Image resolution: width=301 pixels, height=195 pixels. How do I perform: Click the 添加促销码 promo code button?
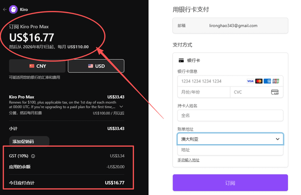click(x=29, y=141)
